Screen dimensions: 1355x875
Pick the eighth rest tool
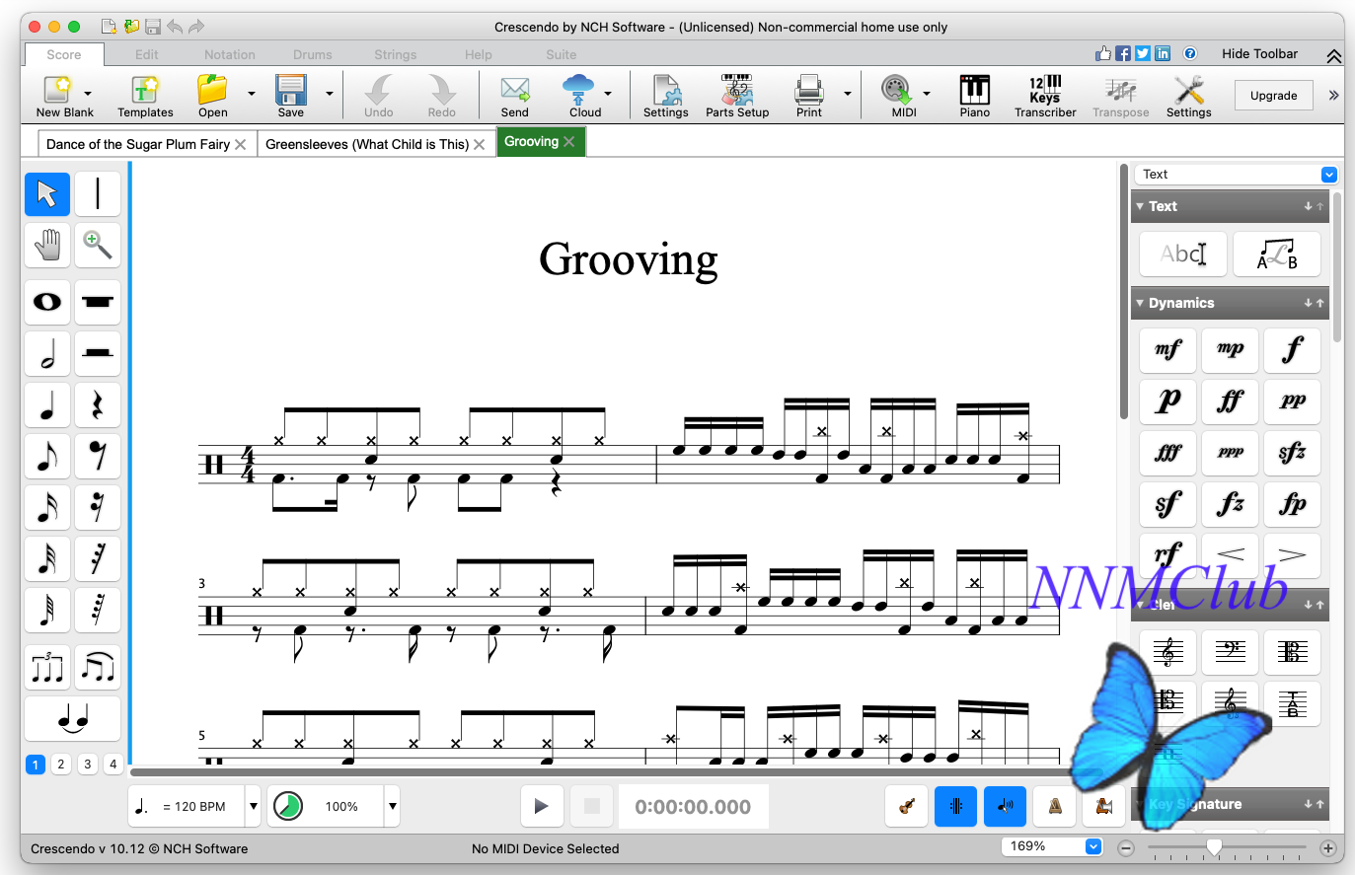98,456
